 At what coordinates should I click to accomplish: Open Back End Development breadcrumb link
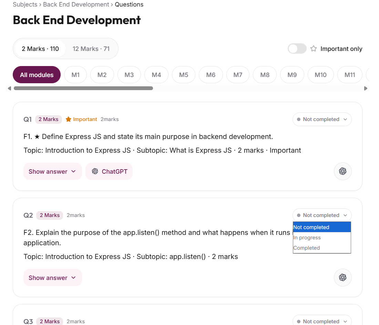coord(76,4)
